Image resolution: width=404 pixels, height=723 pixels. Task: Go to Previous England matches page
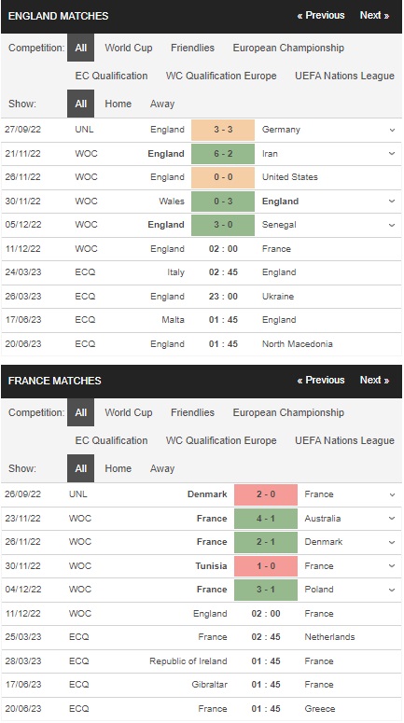click(x=321, y=15)
